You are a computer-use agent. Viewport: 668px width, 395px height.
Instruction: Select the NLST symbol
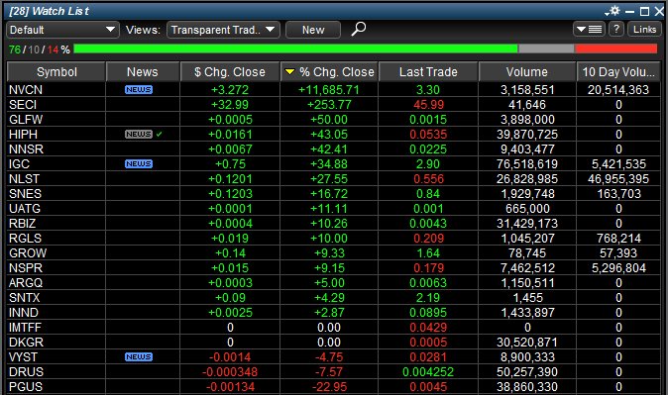(x=24, y=179)
